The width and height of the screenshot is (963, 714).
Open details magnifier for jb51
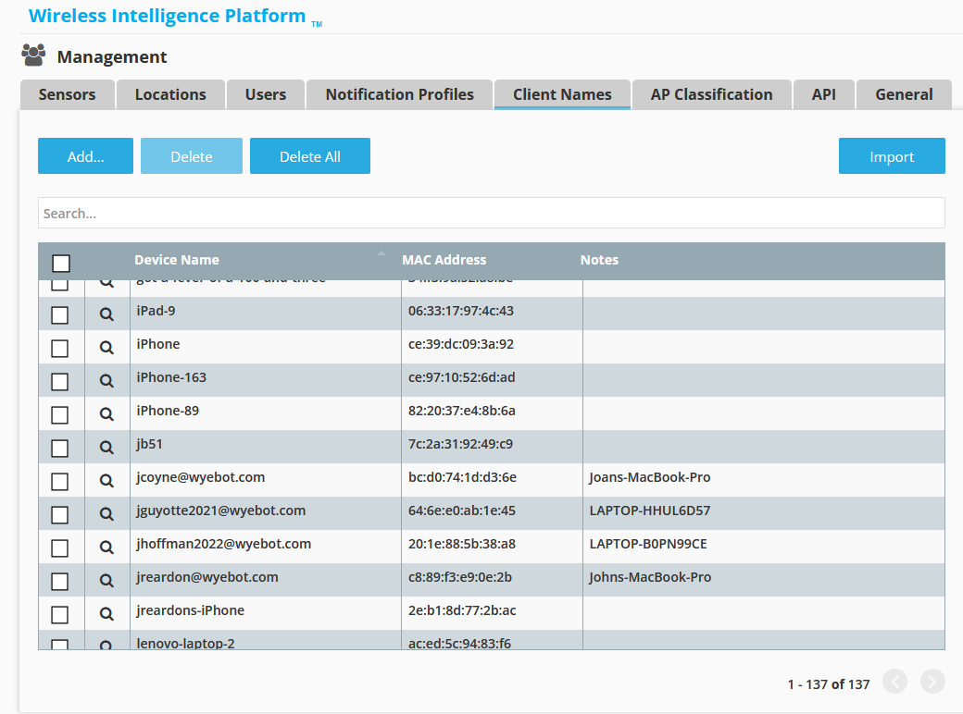point(106,447)
